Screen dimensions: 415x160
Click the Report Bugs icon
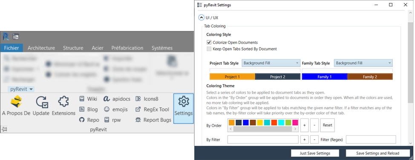click(x=138, y=120)
